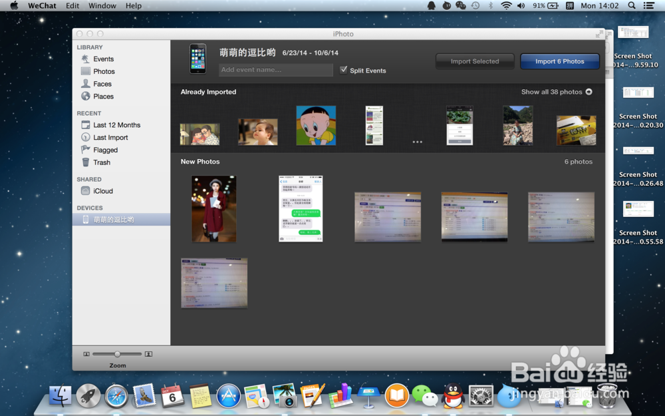The width and height of the screenshot is (665, 416).
Task: Open Events in the Library sidebar
Action: [104, 59]
